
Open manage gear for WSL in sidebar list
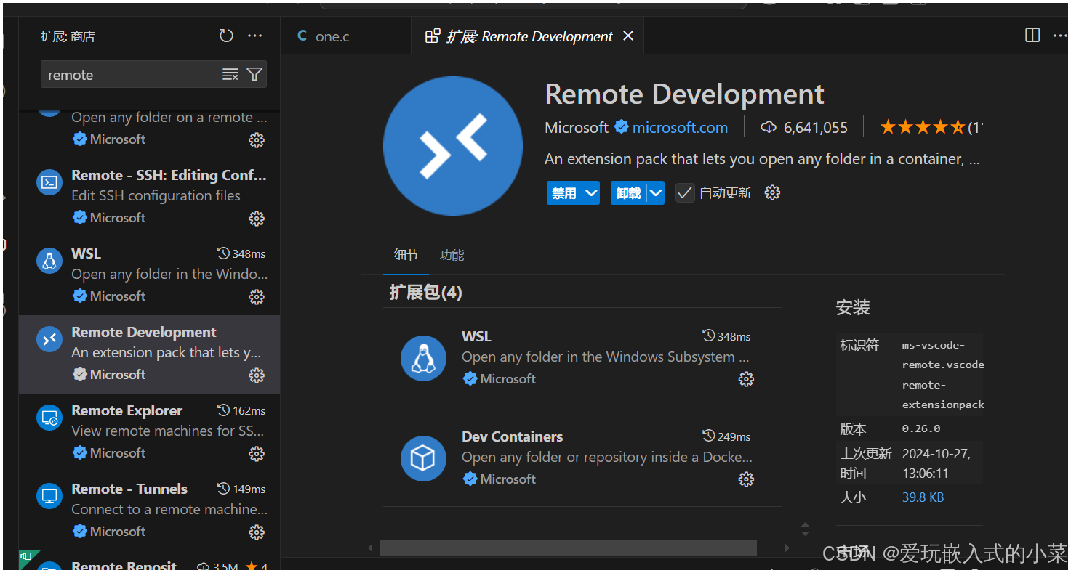pyautogui.click(x=257, y=296)
